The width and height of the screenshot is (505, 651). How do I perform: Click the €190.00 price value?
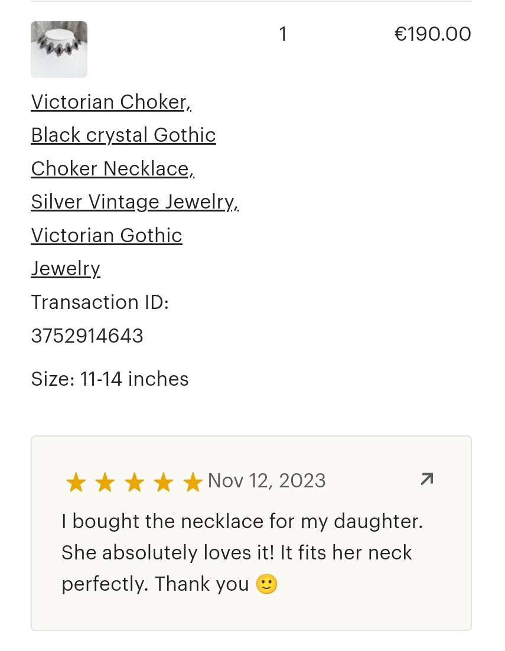pyautogui.click(x=433, y=34)
